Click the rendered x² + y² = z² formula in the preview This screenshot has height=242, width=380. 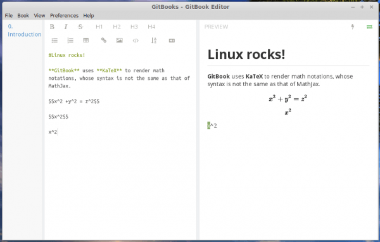[288, 98]
